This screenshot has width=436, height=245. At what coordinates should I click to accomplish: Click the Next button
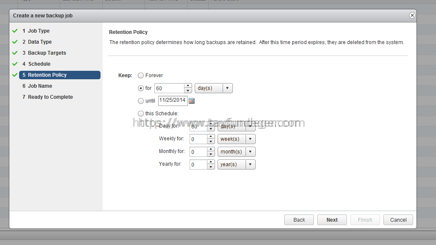point(332,220)
